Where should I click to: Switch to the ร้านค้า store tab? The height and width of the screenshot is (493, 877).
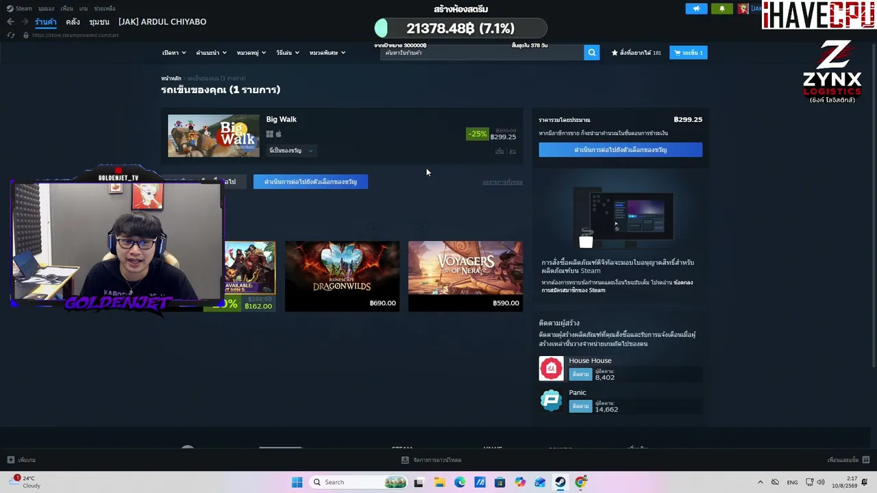pos(46,22)
